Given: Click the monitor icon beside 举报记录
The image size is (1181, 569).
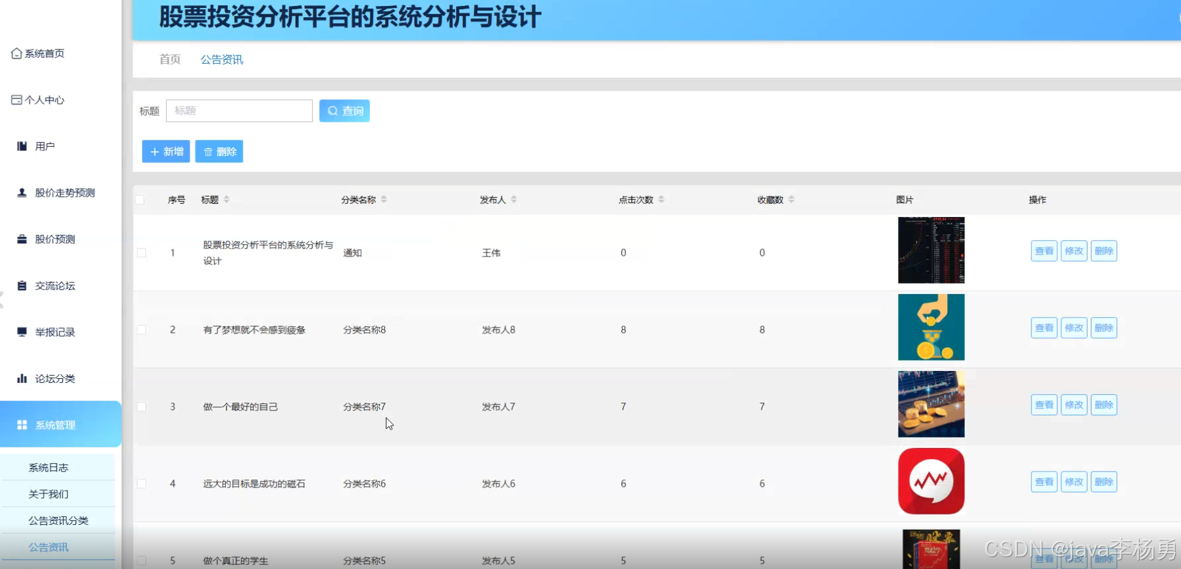Looking at the screenshot, I should click(22, 332).
